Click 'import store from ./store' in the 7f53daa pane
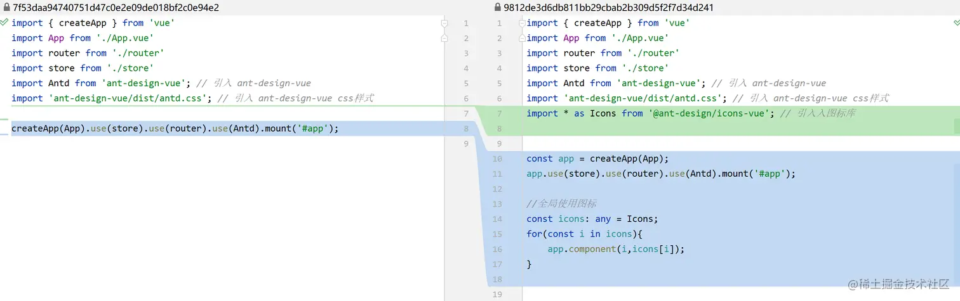Viewport: 960px width, 301px height. point(83,68)
